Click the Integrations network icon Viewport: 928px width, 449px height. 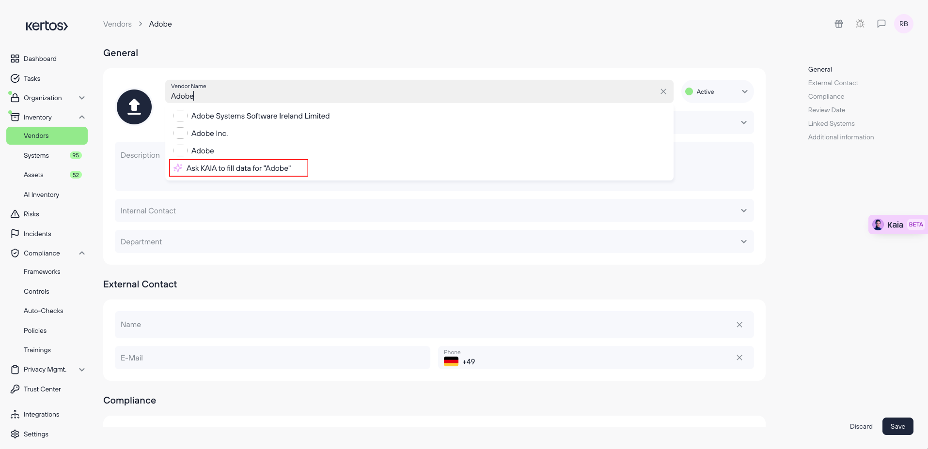click(x=15, y=415)
